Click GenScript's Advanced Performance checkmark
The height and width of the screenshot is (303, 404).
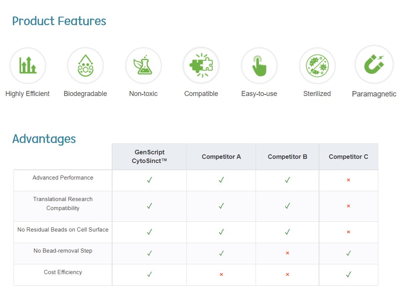click(x=149, y=180)
